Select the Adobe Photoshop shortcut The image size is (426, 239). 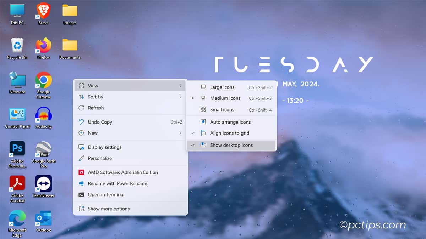tap(17, 154)
